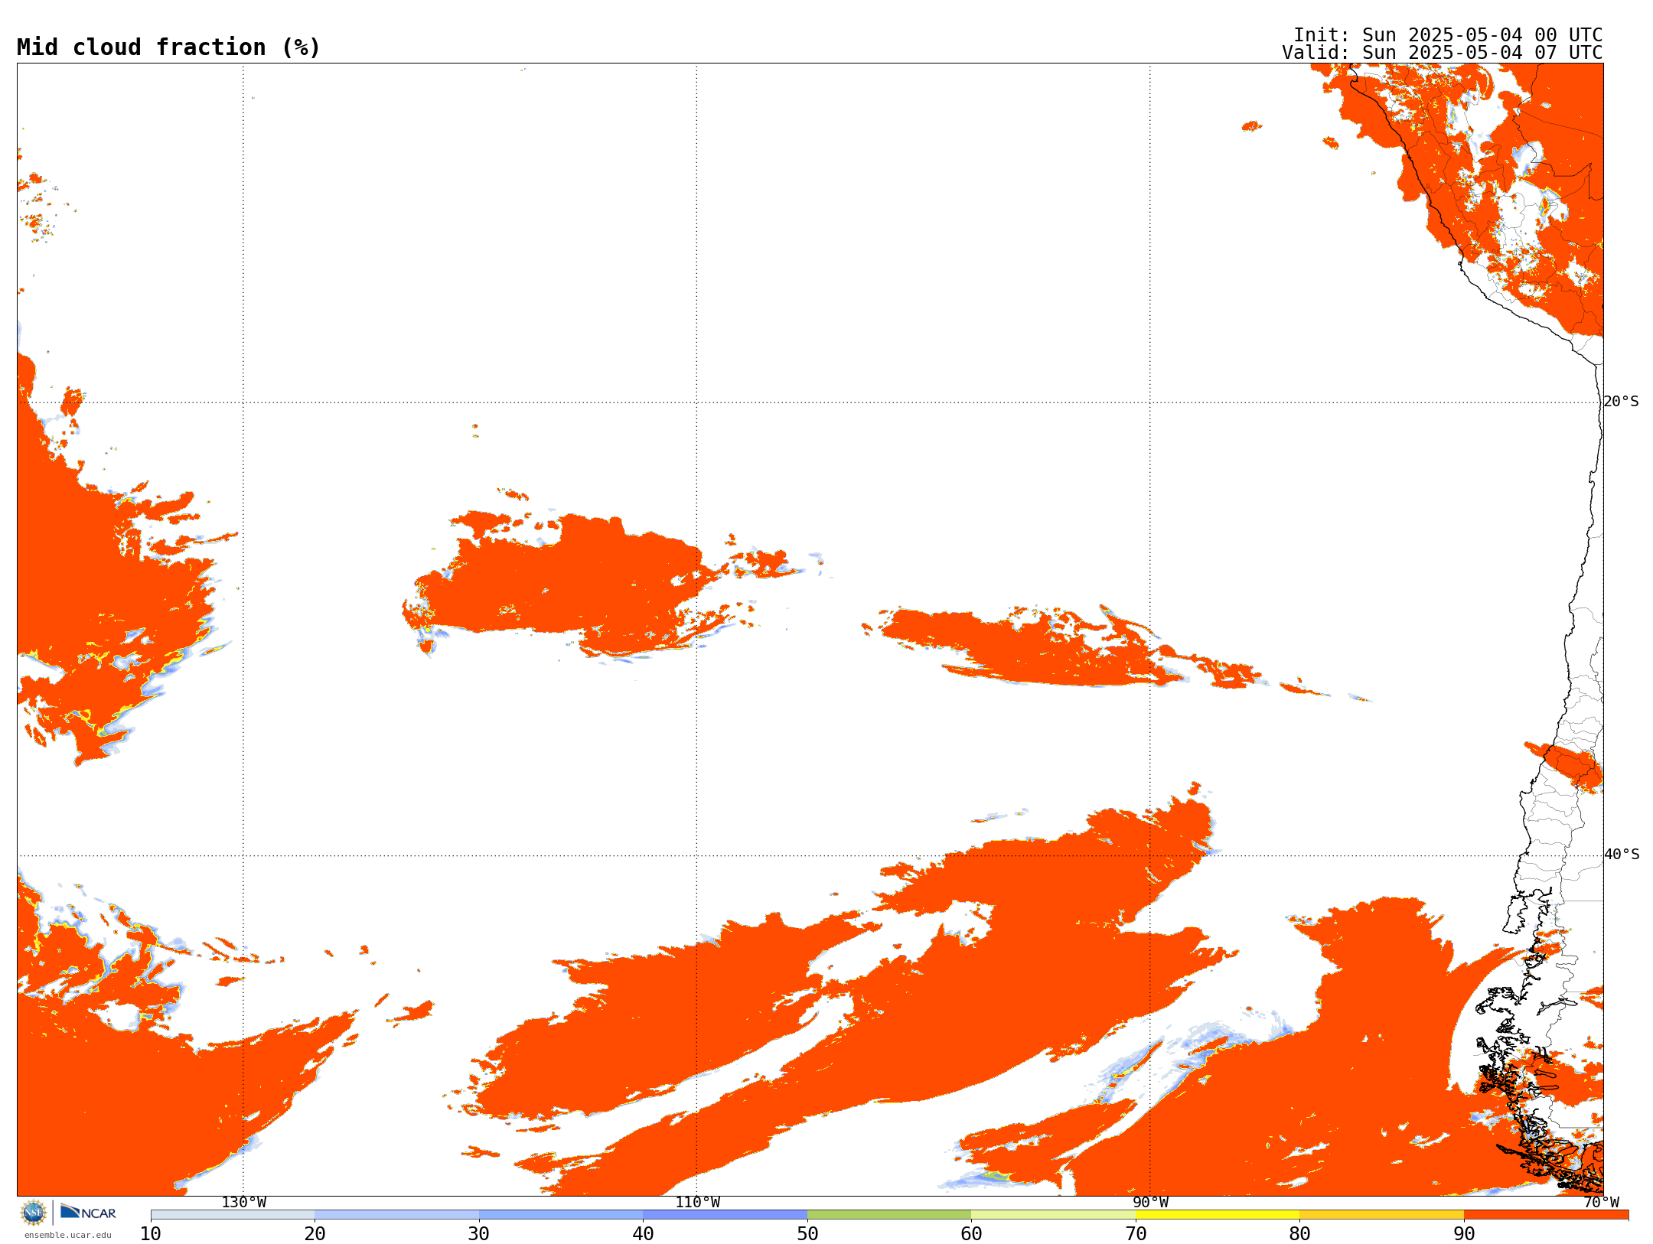The height and width of the screenshot is (1244, 1653).
Task: Click the 'Valid: Sun 2025-05-04 07 UTC' line
Action: tap(1443, 53)
